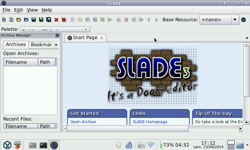
Task: Click the brightness sun tray icon
Action: [119, 145]
